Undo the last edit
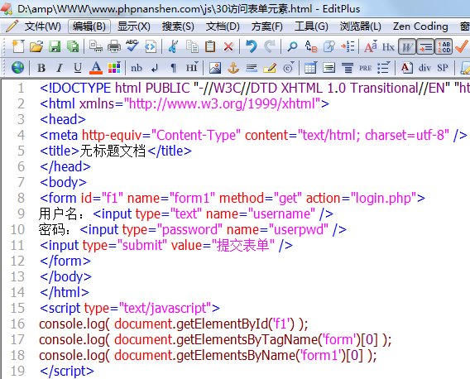Image resolution: width=470 pixels, height=379 pixels. (x=252, y=46)
